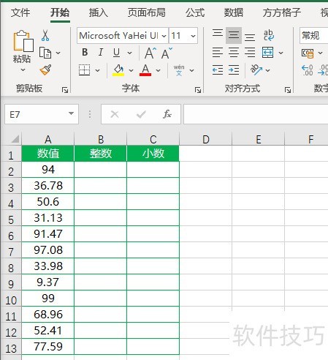The height and width of the screenshot is (360, 328).
Task: Switch to the 页面布局 tab
Action: coord(147,12)
